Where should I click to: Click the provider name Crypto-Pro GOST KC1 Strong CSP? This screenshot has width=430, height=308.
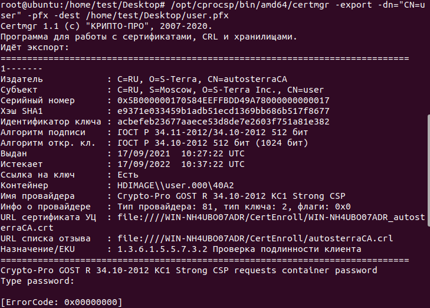point(231,196)
